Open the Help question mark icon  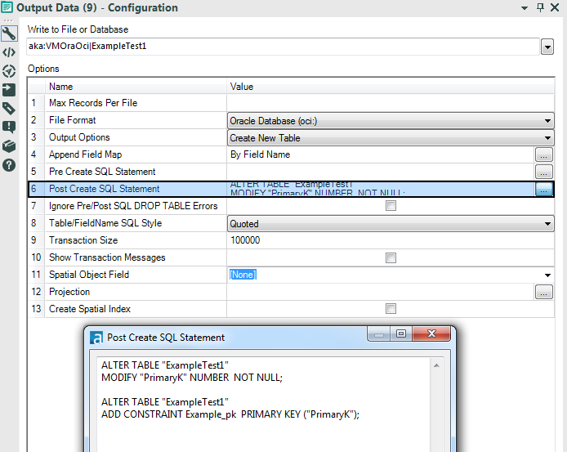tap(9, 165)
